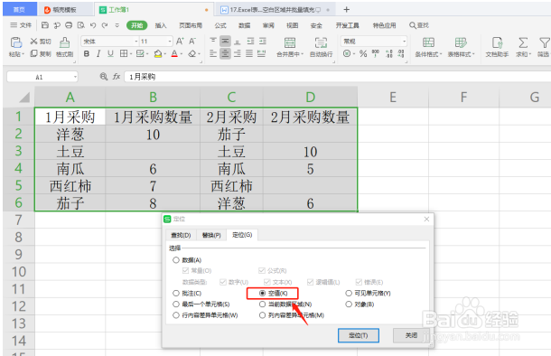Switch to the 公式 (Formulas) ribbon tab

pos(220,25)
